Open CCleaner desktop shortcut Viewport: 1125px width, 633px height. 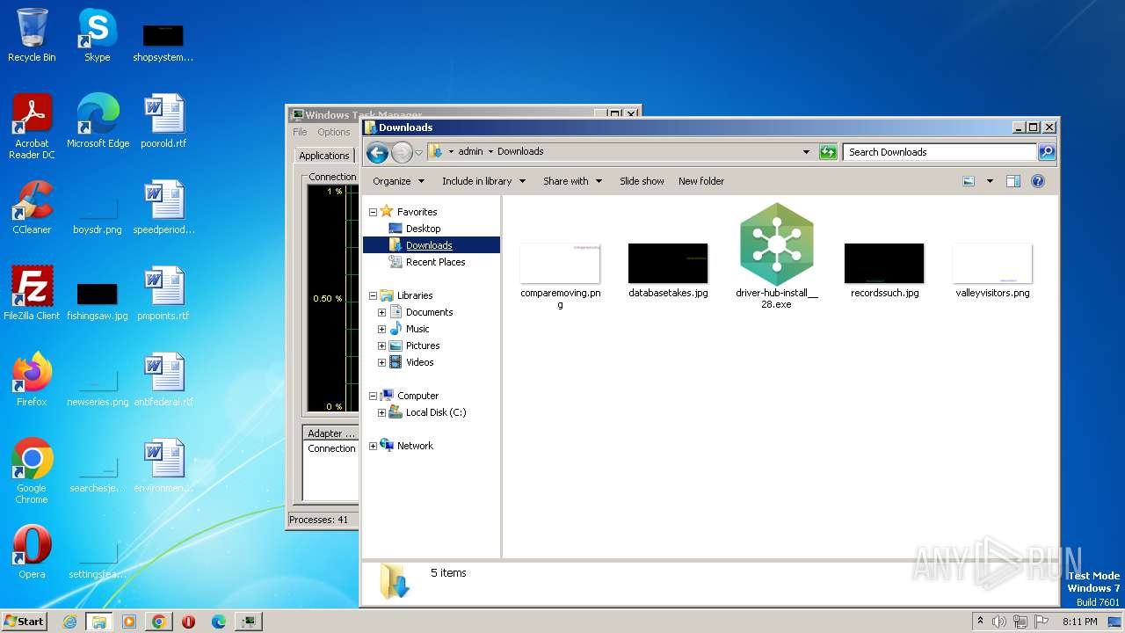tap(32, 207)
